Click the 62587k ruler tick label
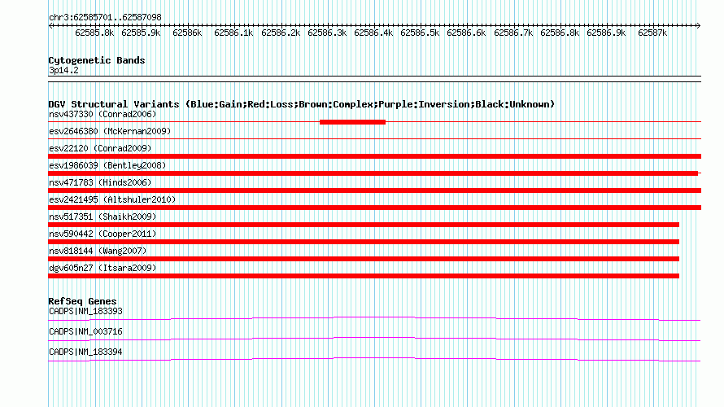 (x=652, y=33)
